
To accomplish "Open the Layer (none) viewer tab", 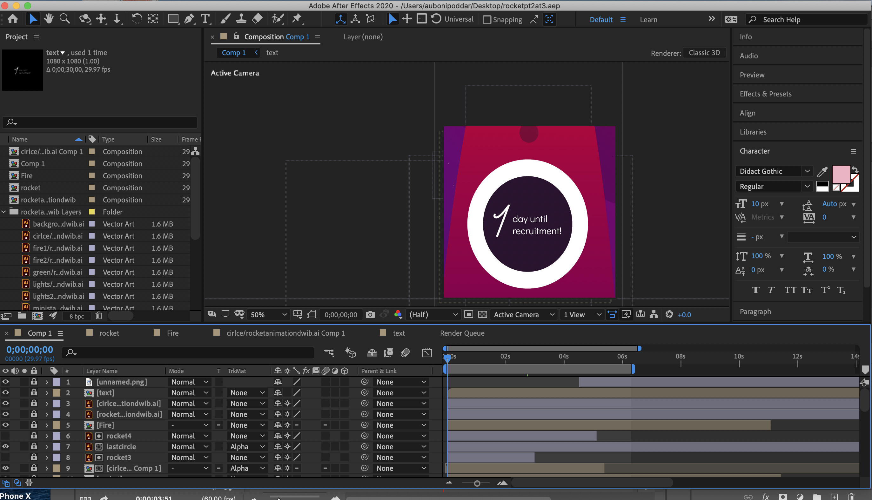I will pos(363,37).
